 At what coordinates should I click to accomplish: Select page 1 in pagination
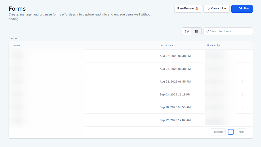231,132
